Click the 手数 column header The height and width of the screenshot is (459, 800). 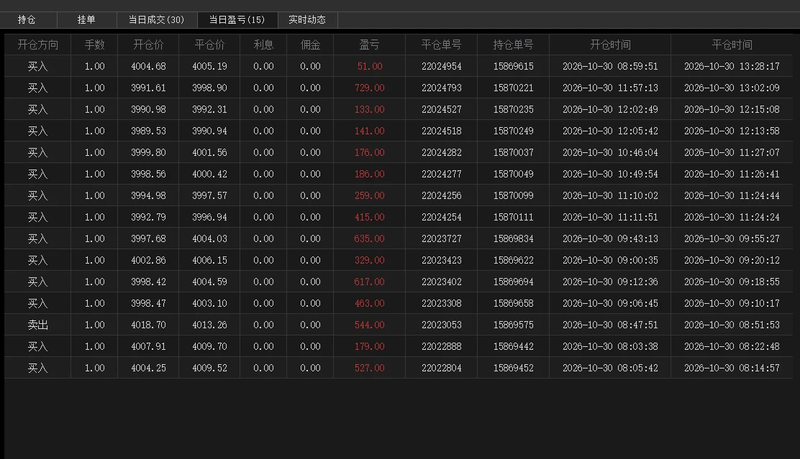coord(94,45)
